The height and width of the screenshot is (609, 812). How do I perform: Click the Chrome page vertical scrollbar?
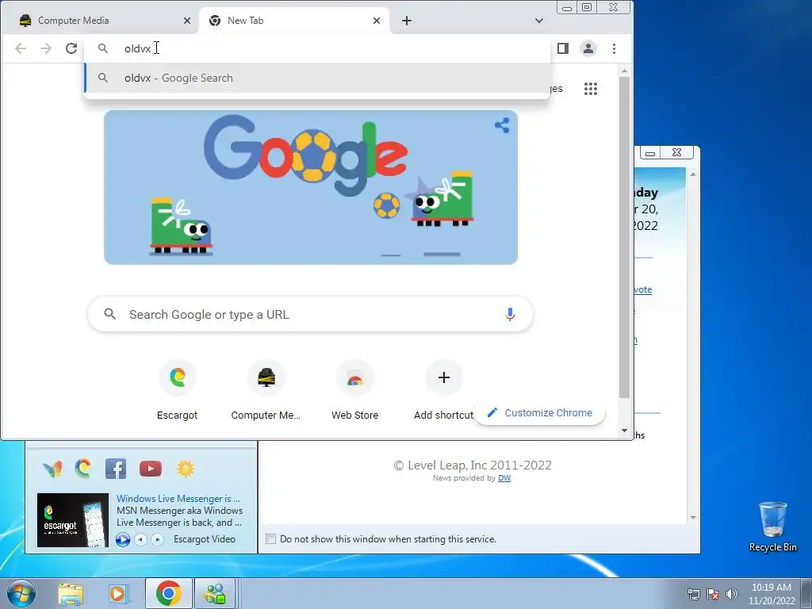[625, 237]
